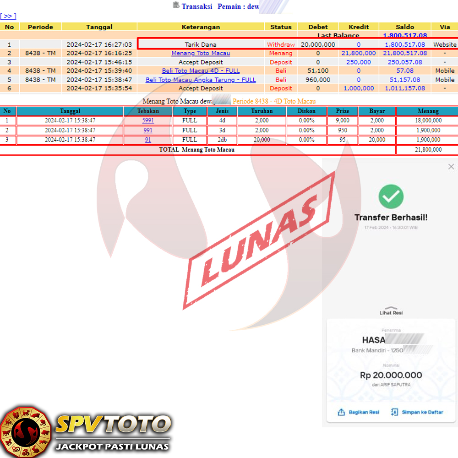This screenshot has width=458, height=458.
Task: Click the green success checkmark icon
Action: tap(391, 197)
